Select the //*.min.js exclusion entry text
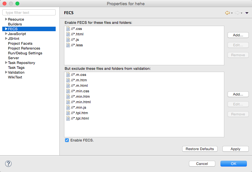The image size is (252, 172). coord(79,107)
